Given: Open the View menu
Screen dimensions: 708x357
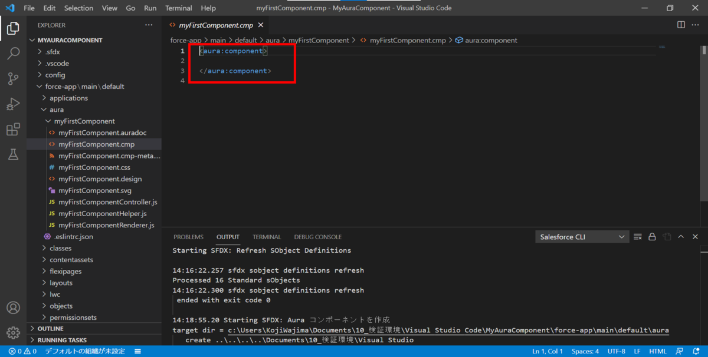Looking at the screenshot, I should 110,8.
